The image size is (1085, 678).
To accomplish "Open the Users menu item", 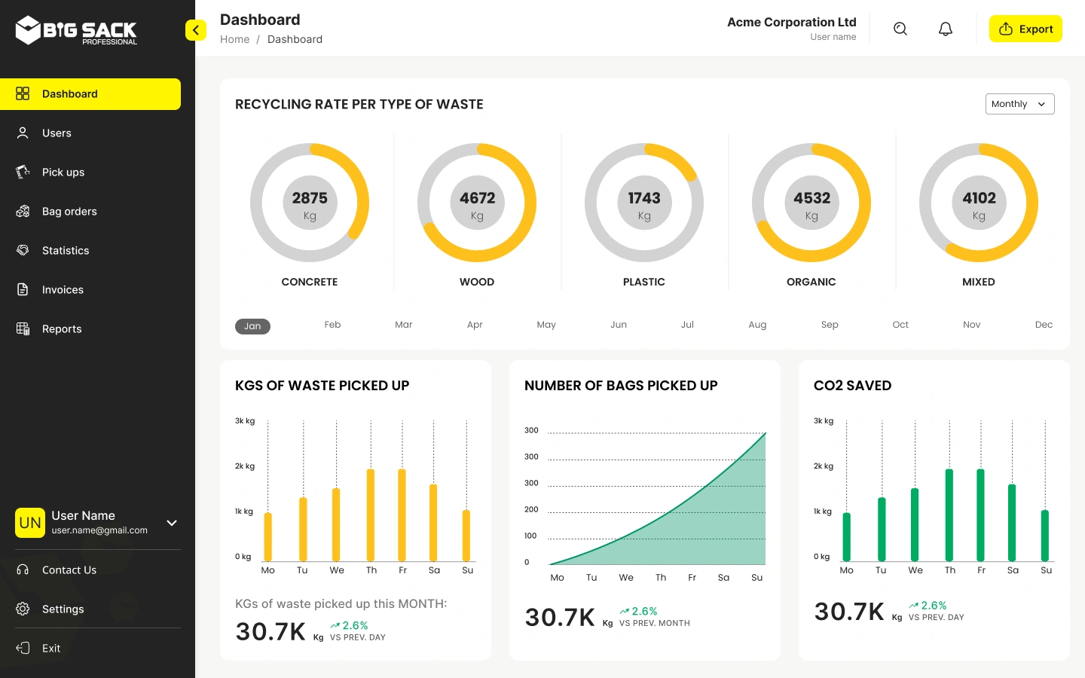I will pyautogui.click(x=90, y=133).
